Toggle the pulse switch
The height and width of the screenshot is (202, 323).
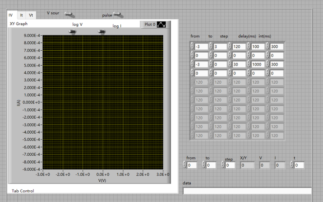coord(117,14)
